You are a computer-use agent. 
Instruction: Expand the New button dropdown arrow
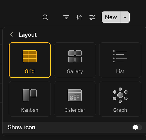(x=125, y=17)
